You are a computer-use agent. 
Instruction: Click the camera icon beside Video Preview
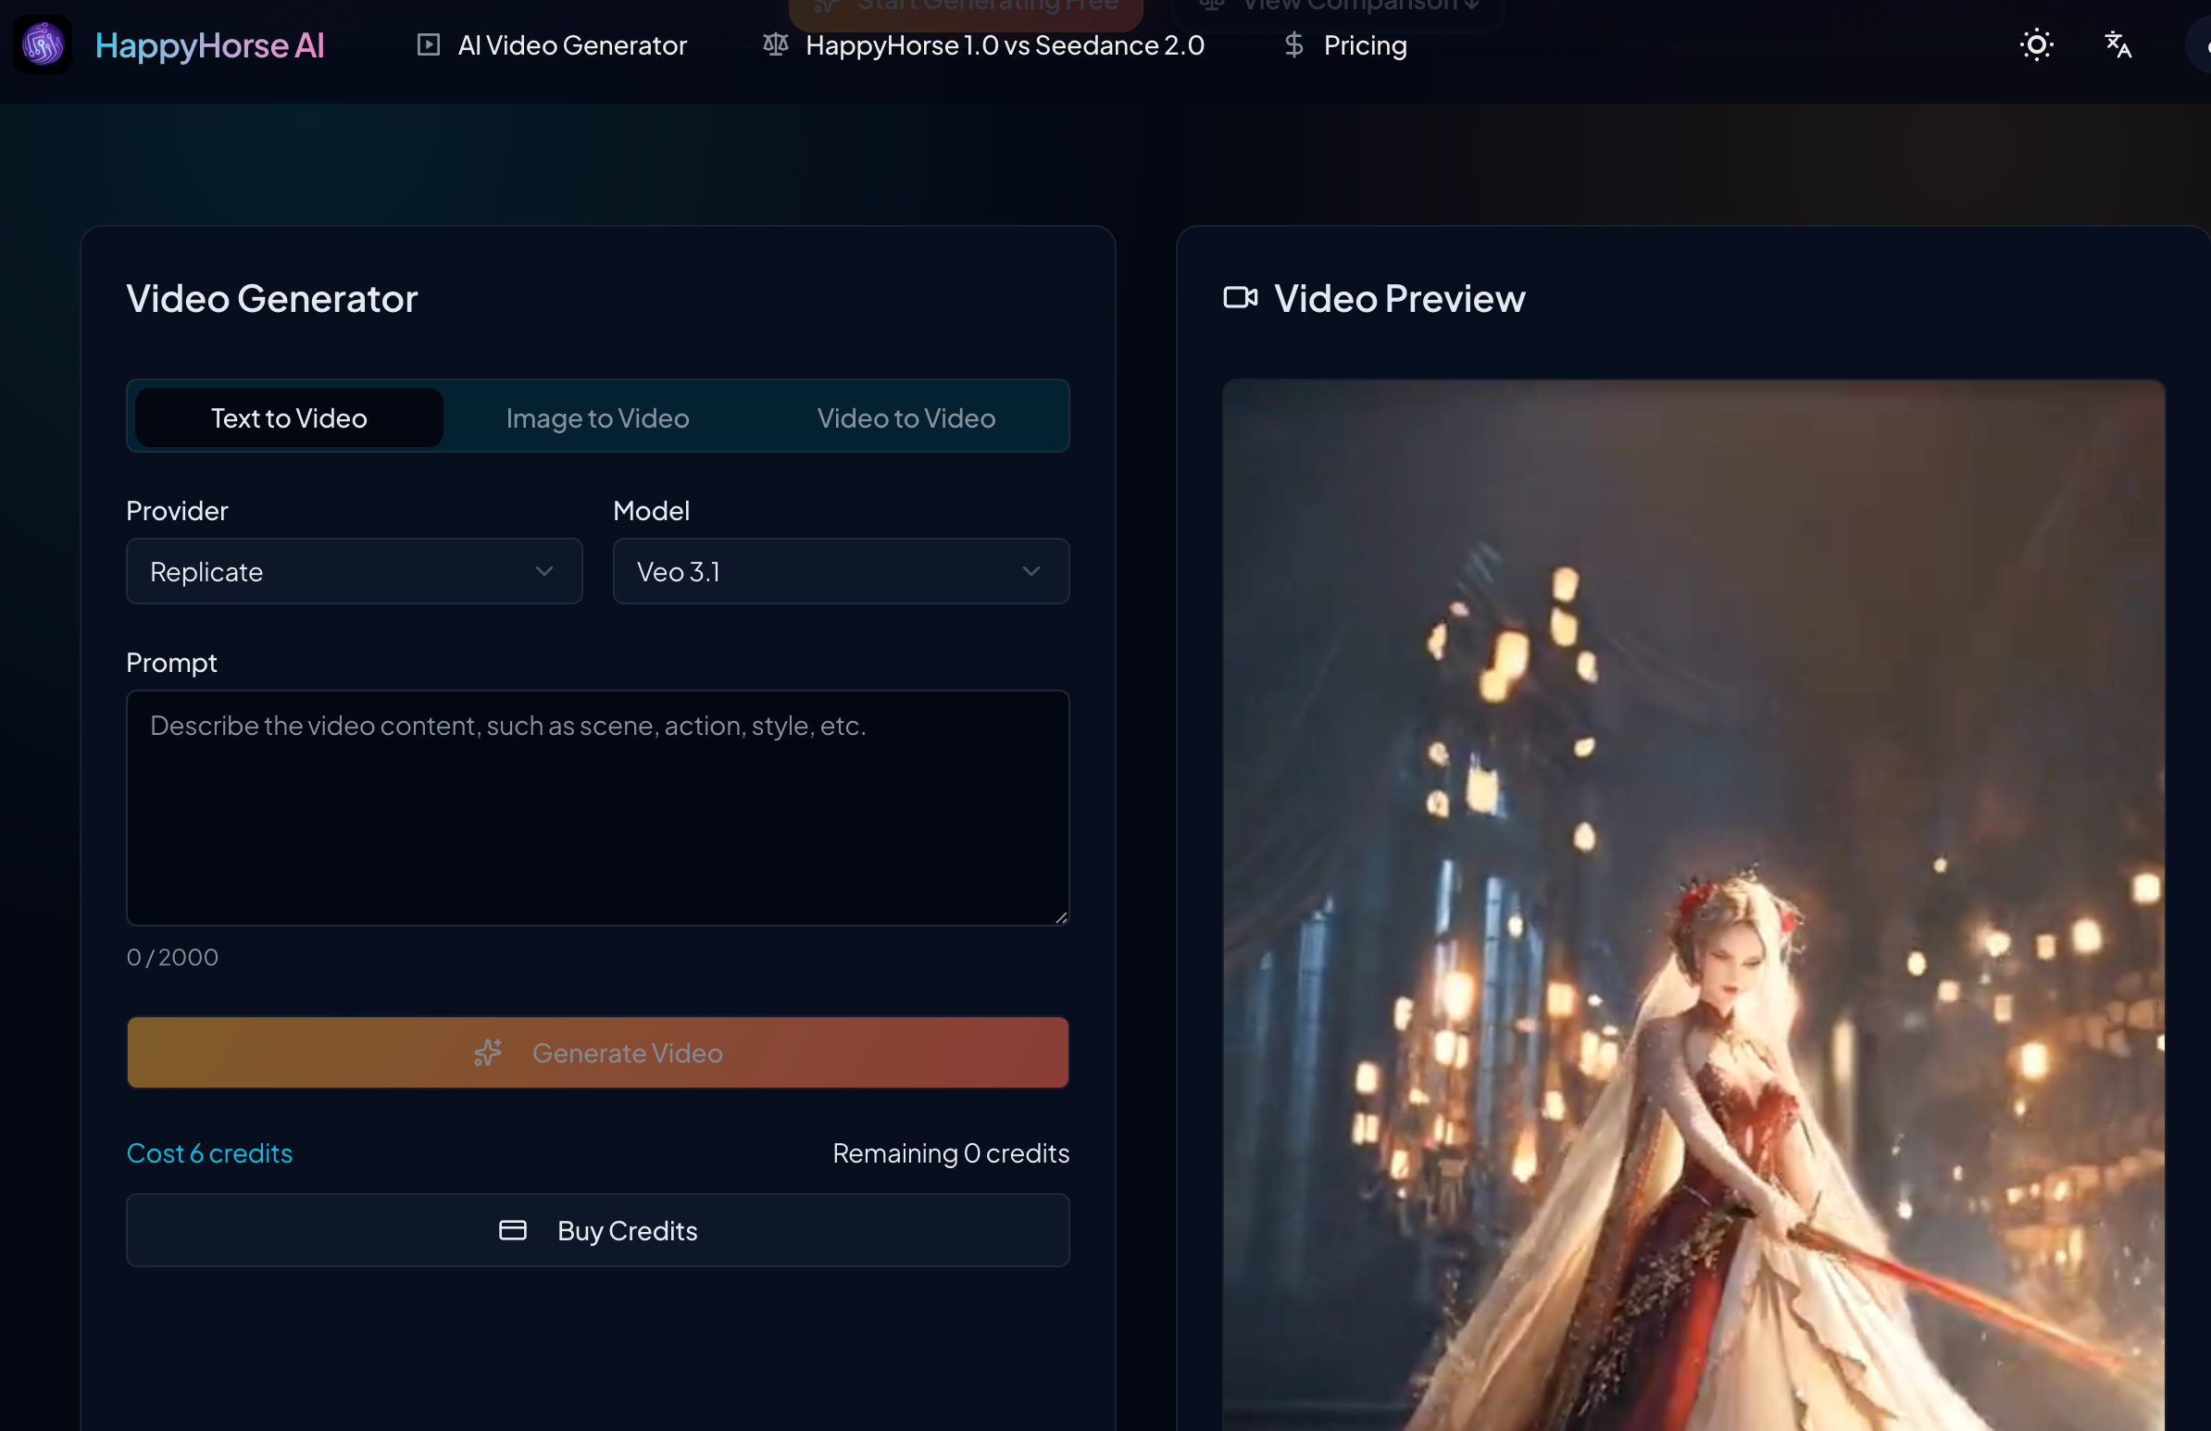click(1240, 298)
